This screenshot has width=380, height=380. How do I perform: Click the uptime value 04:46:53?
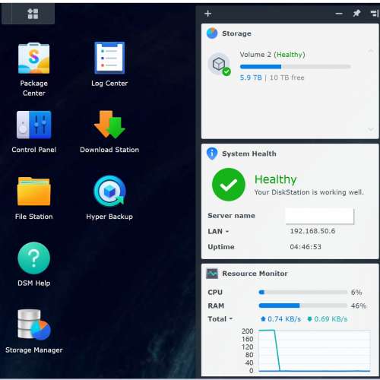point(306,247)
